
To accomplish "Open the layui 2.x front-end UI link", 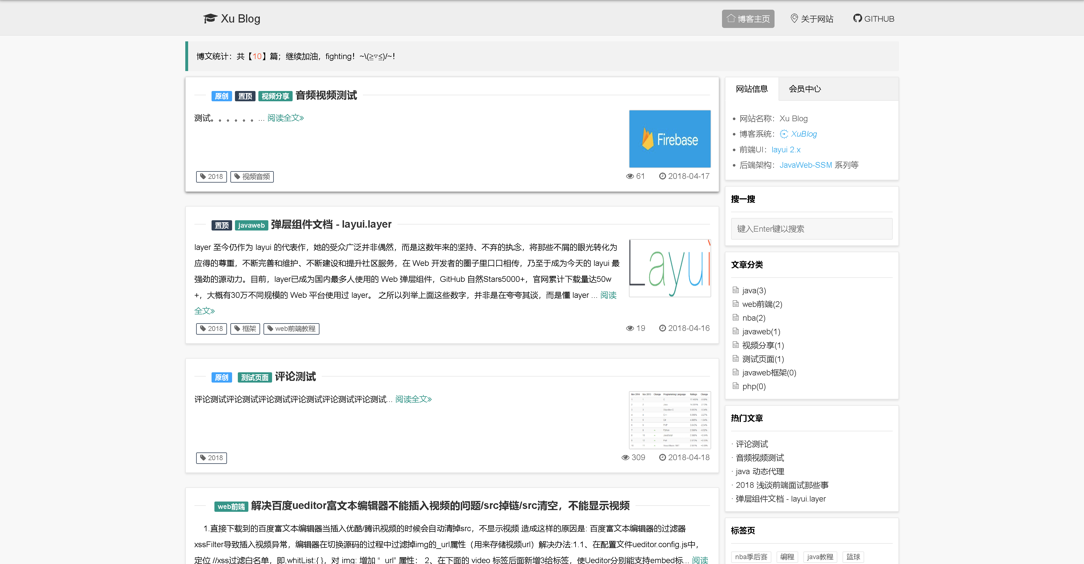I will (786, 150).
